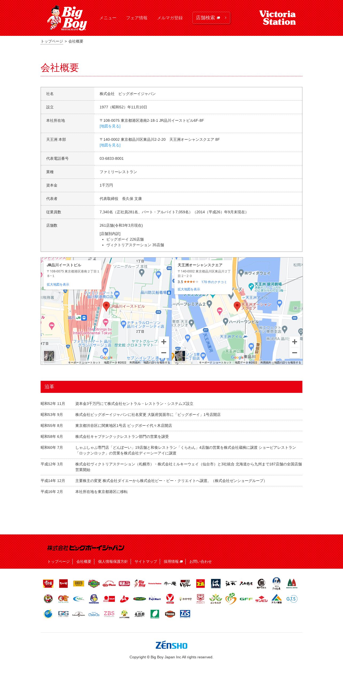Click the ZENSHO logo at page bottom
343x676 pixels.
coord(171,645)
